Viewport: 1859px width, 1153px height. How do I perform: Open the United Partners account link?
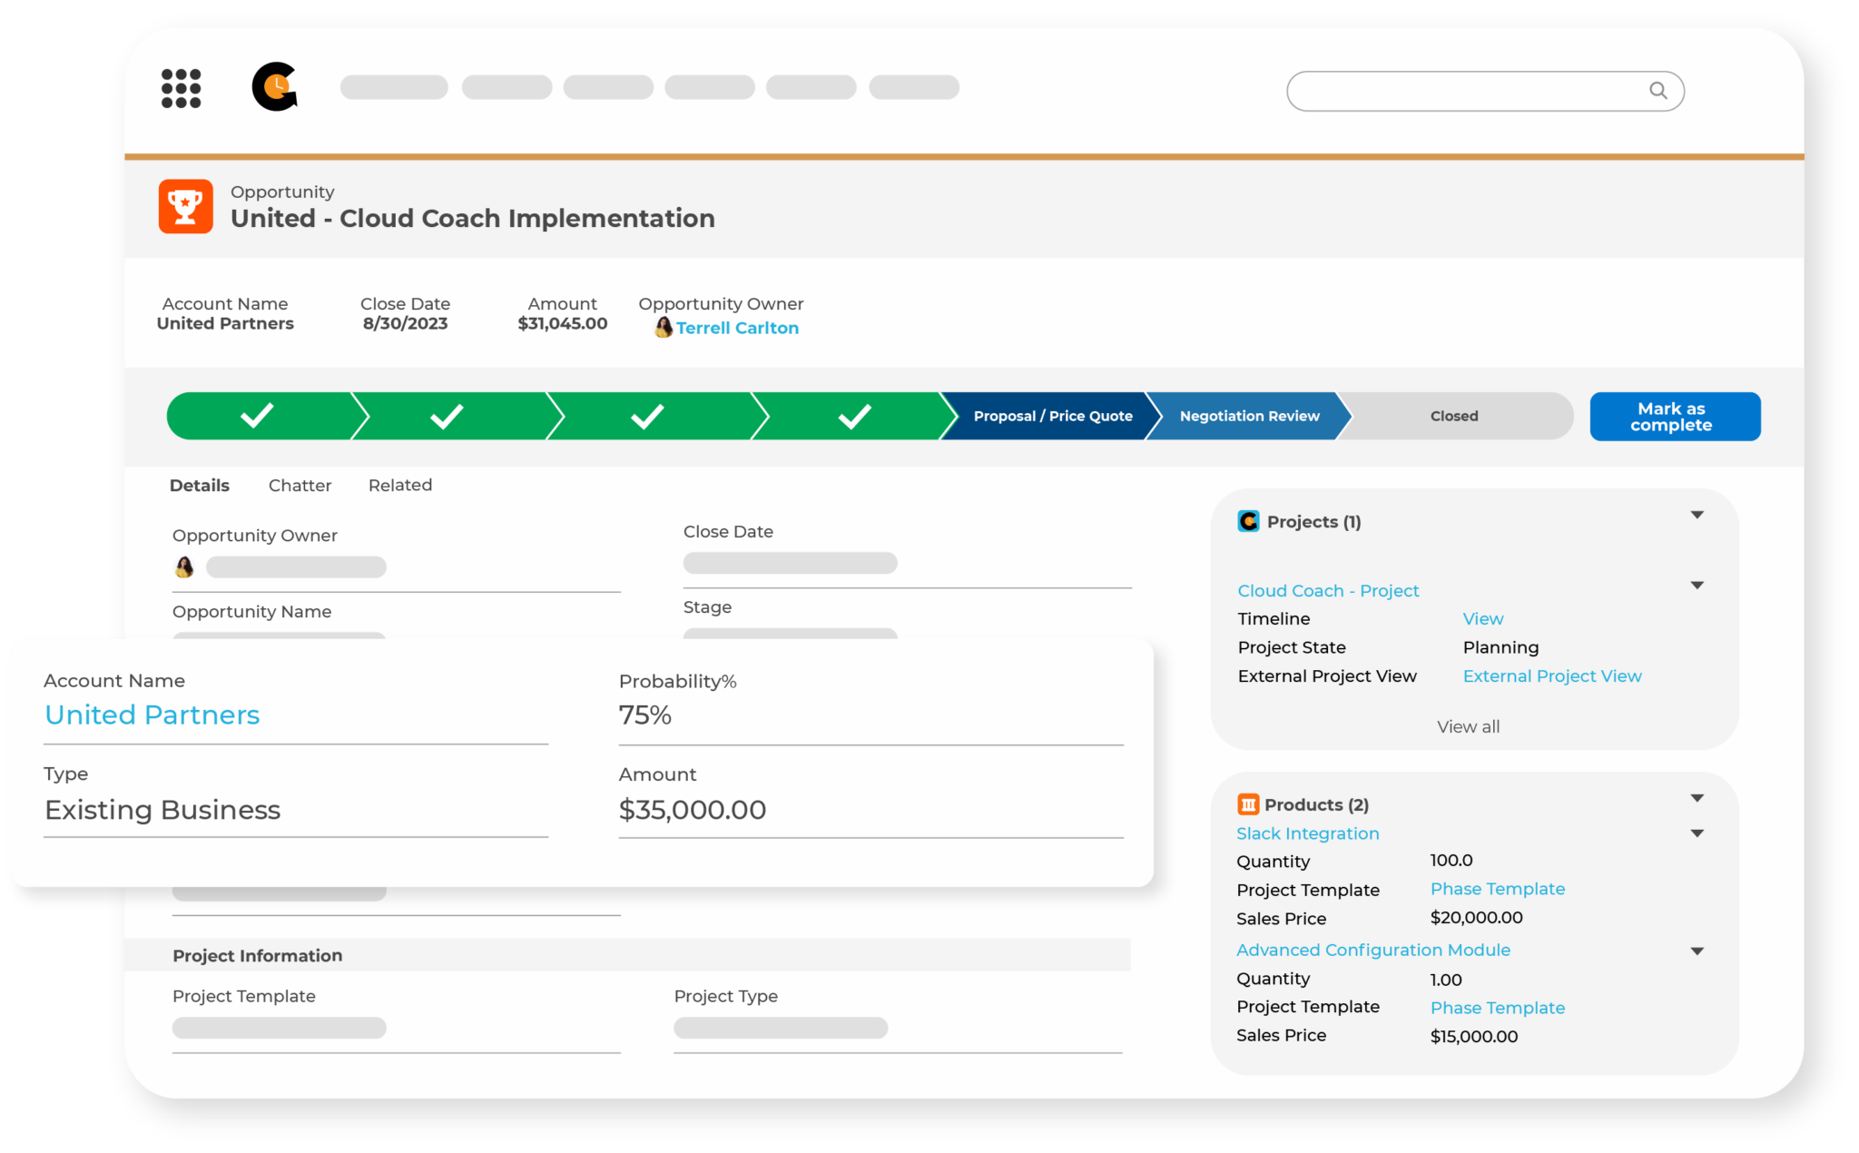[x=152, y=715]
